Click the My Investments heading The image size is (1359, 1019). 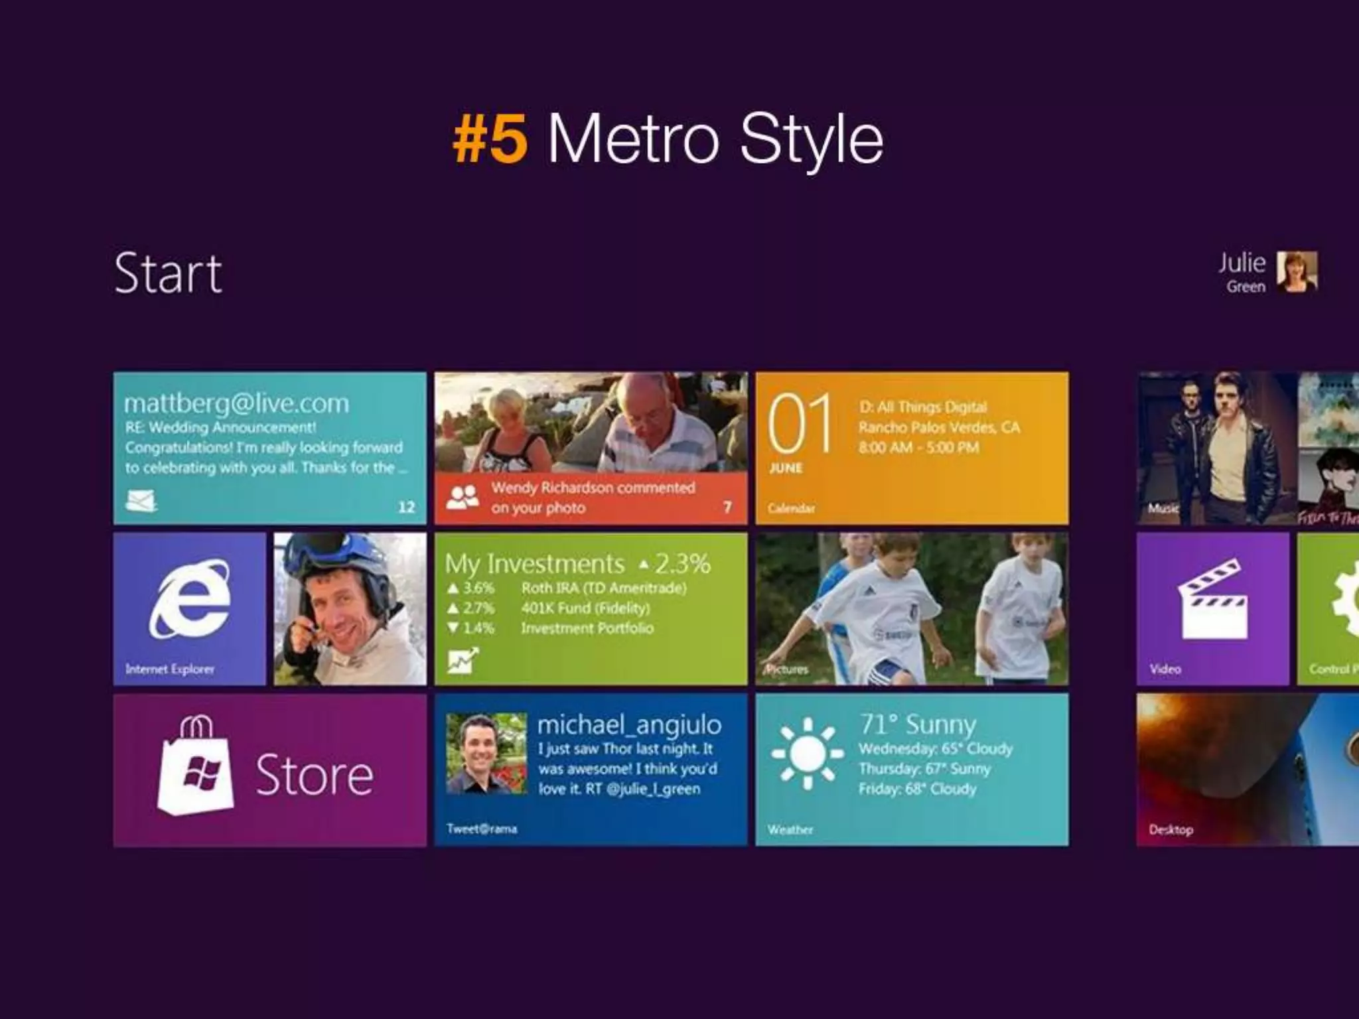point(535,564)
